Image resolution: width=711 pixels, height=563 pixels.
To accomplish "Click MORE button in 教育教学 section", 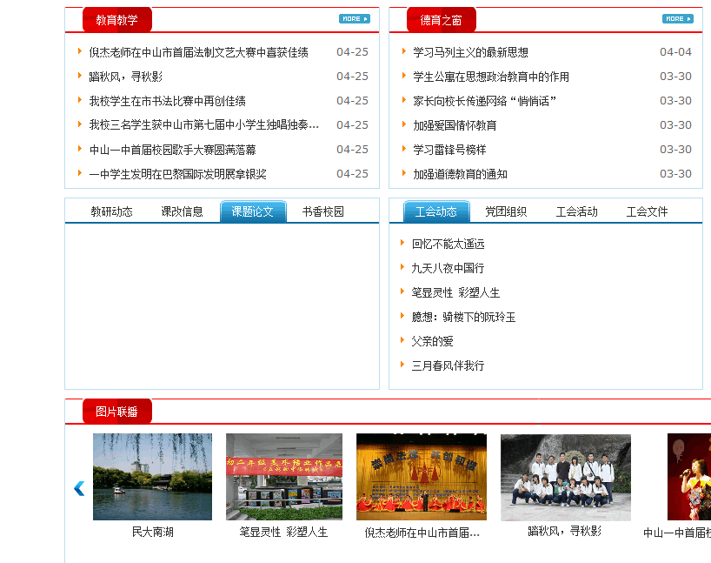I will click(x=354, y=18).
